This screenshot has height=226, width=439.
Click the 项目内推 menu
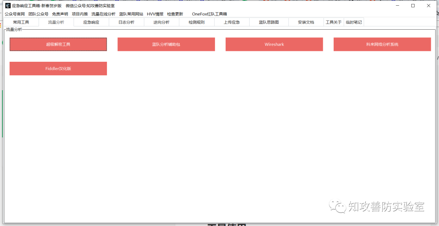(80, 14)
